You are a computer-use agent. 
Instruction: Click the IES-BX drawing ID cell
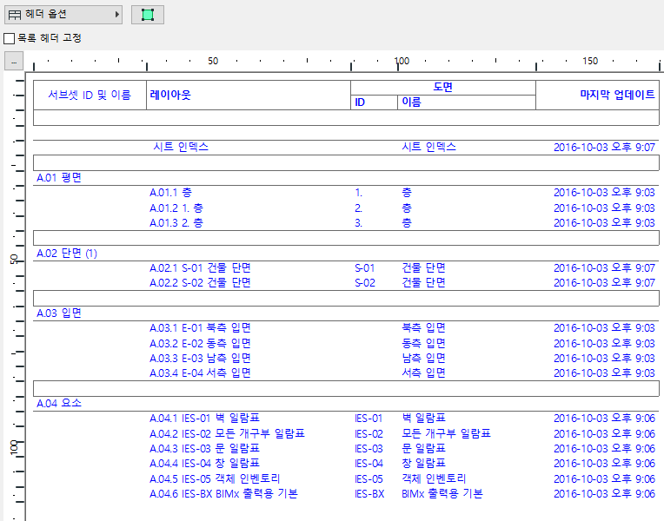(x=369, y=494)
